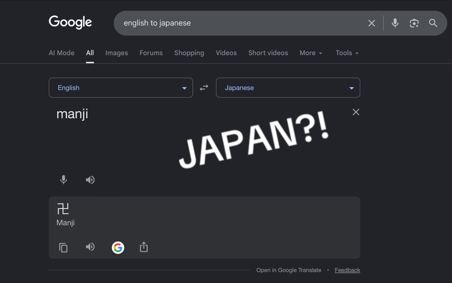Switch to the Images tab

[x=117, y=53]
